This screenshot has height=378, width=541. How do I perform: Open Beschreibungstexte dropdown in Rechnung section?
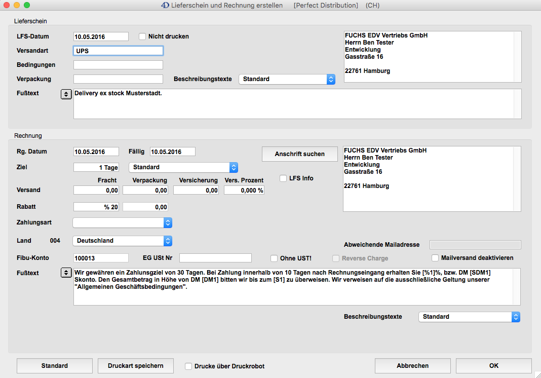[469, 317]
